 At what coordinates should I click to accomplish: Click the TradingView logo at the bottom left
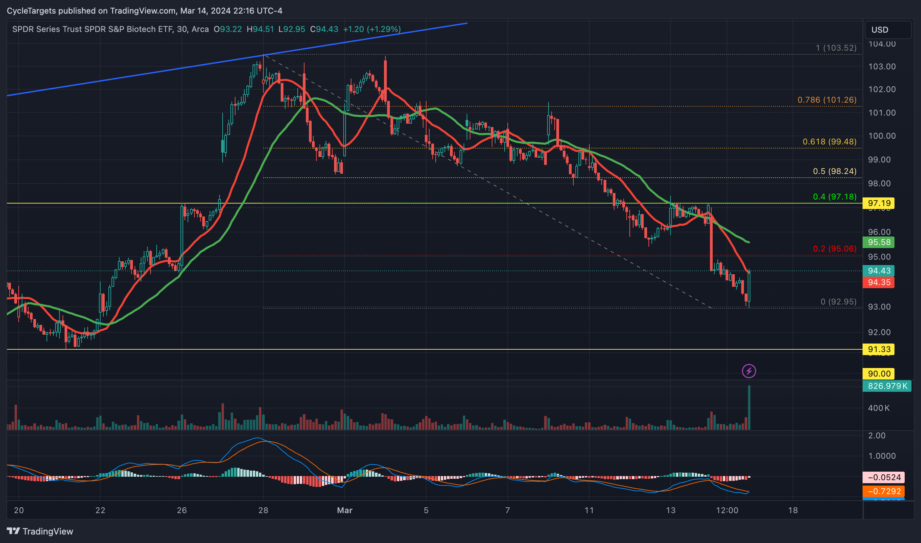(x=40, y=531)
